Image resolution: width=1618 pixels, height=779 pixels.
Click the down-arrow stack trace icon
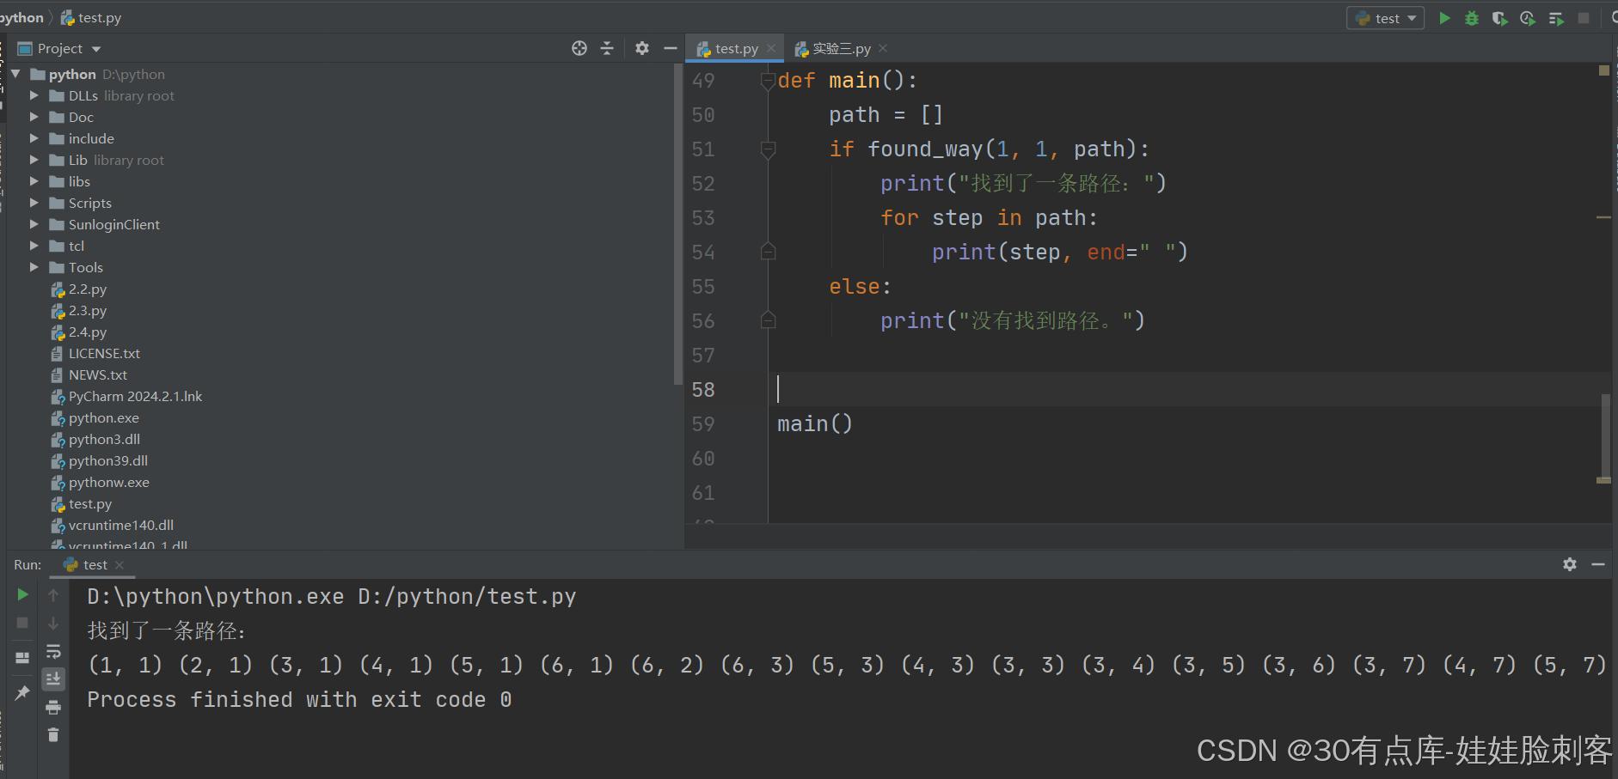53,623
